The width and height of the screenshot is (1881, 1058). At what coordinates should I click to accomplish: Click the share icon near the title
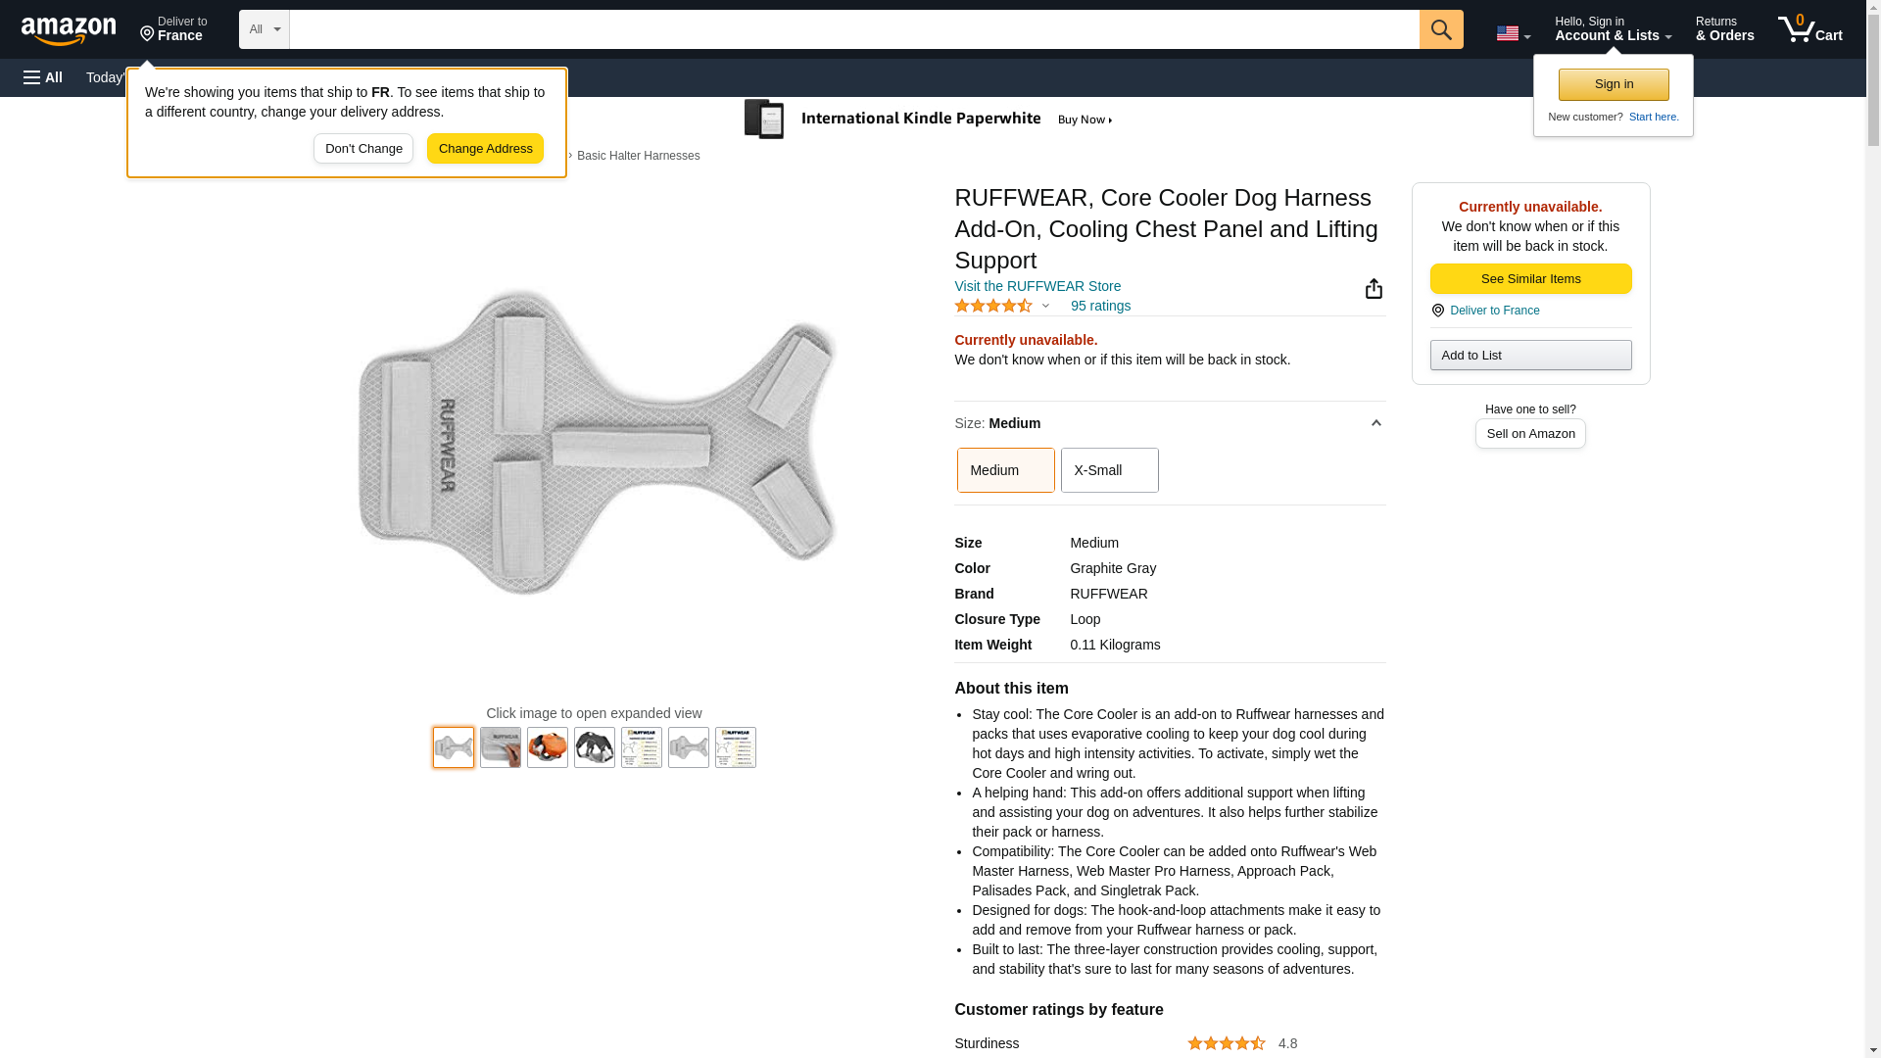point(1374,289)
